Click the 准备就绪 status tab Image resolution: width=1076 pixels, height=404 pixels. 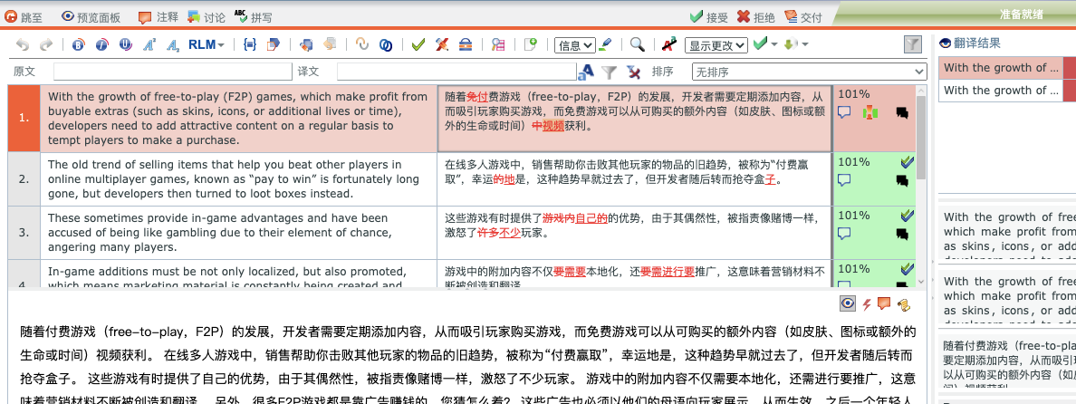[x=1021, y=14]
